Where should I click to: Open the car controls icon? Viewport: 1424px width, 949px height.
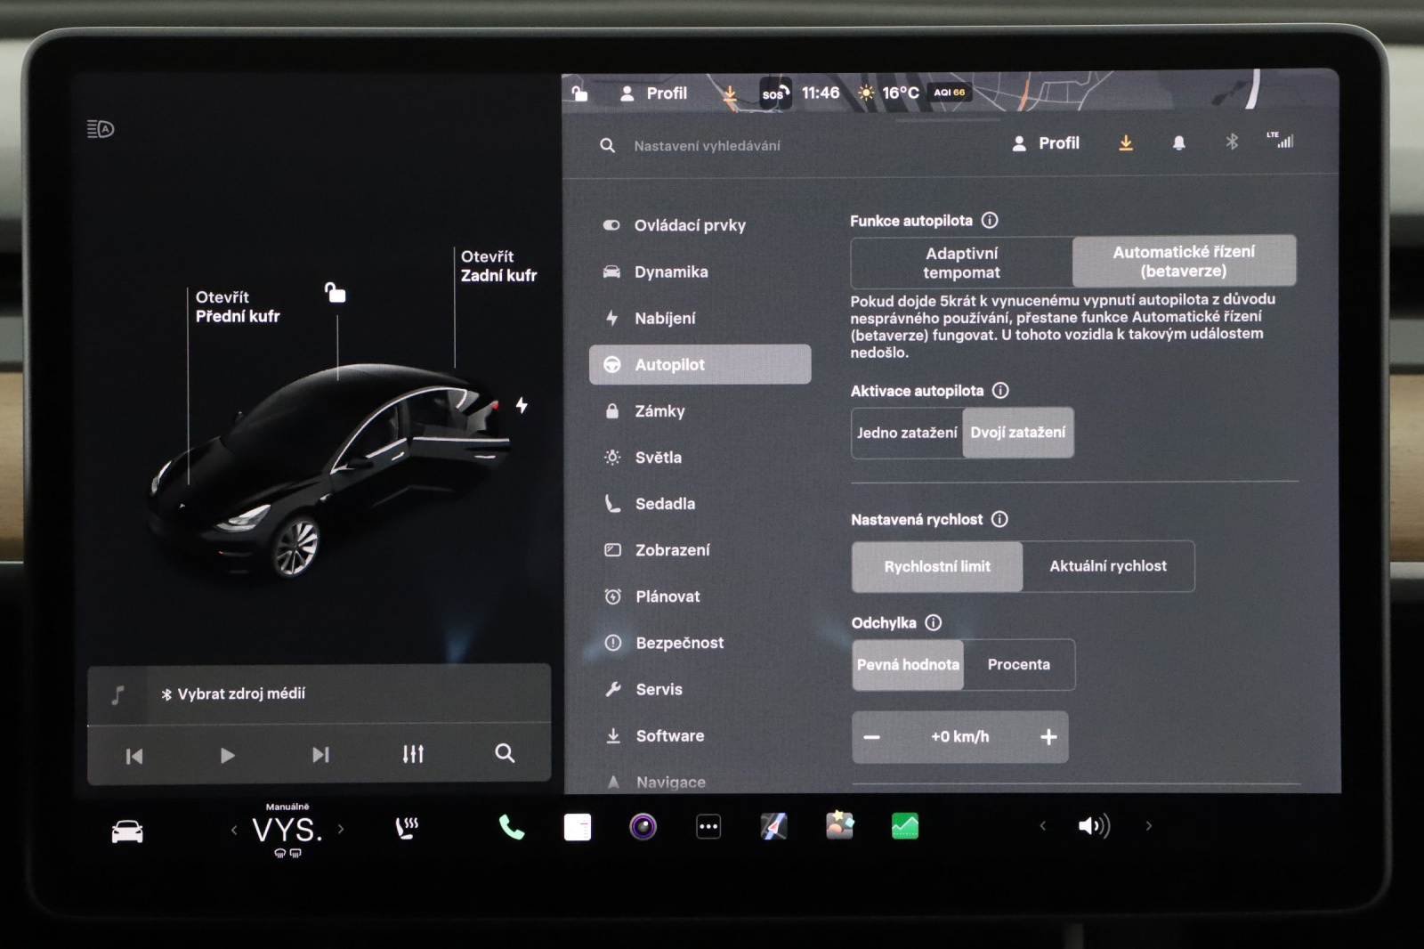pyautogui.click(x=127, y=831)
